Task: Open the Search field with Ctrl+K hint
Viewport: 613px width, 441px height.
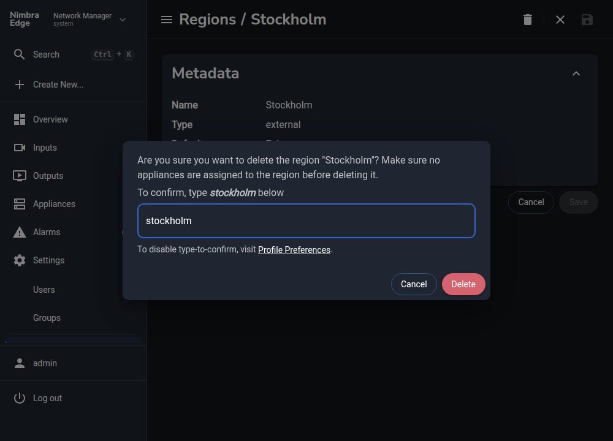Action: click(x=74, y=55)
